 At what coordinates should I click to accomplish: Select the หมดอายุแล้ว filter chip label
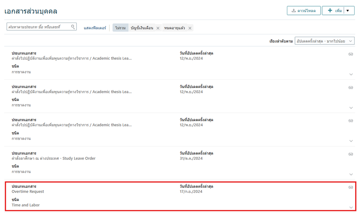(x=174, y=28)
